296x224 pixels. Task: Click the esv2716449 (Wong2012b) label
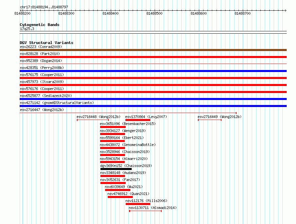pos(220,117)
